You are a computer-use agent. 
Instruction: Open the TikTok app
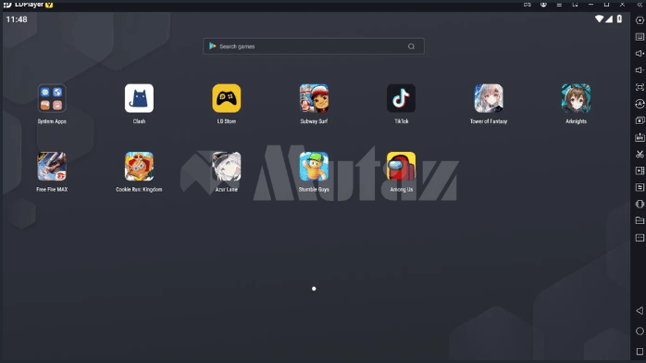pos(402,98)
